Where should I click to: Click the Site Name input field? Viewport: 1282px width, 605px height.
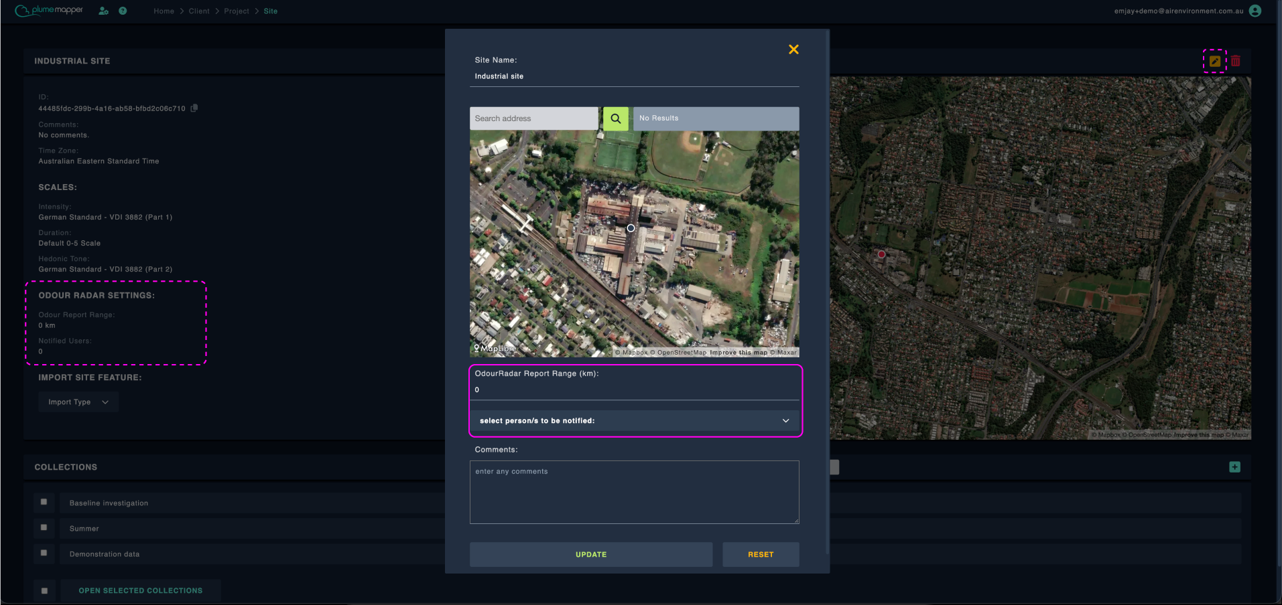click(x=634, y=76)
